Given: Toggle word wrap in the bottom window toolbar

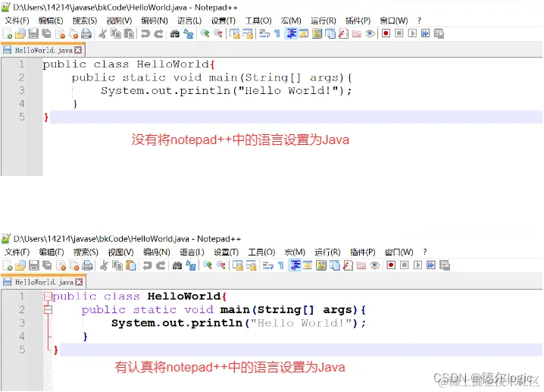Looking at the screenshot, I should (x=268, y=265).
